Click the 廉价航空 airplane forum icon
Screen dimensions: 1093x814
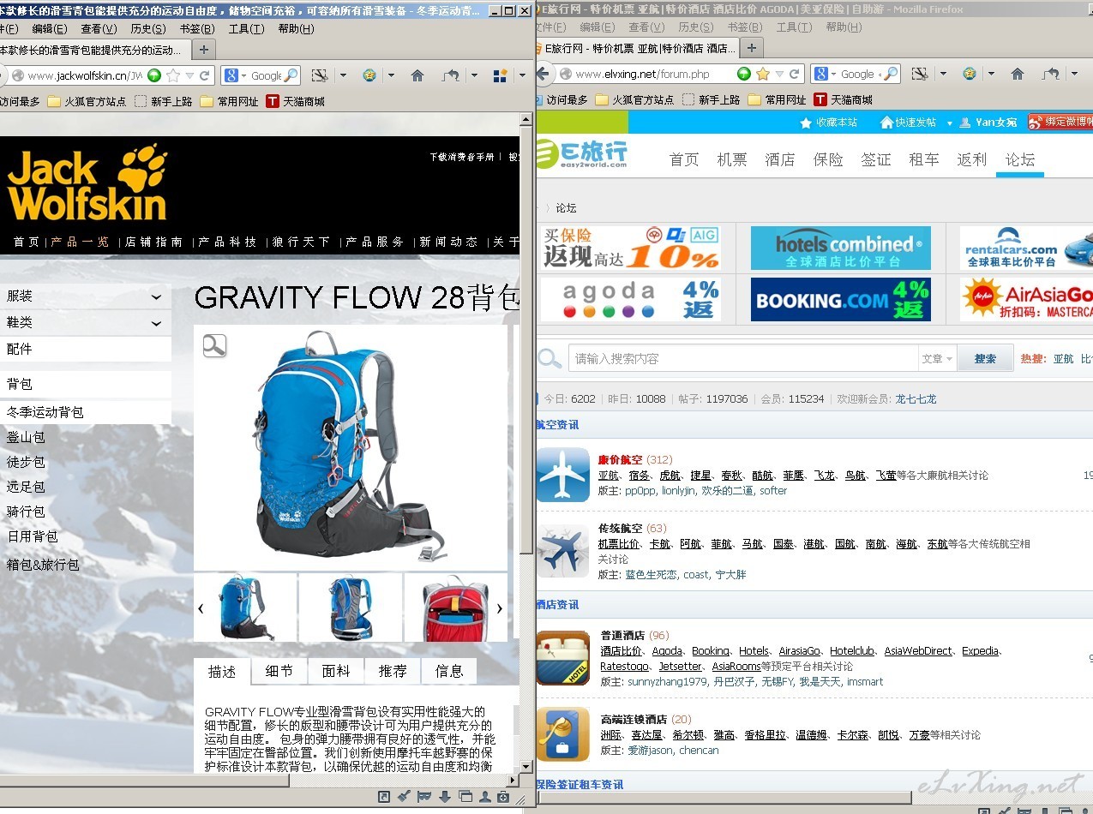point(563,474)
